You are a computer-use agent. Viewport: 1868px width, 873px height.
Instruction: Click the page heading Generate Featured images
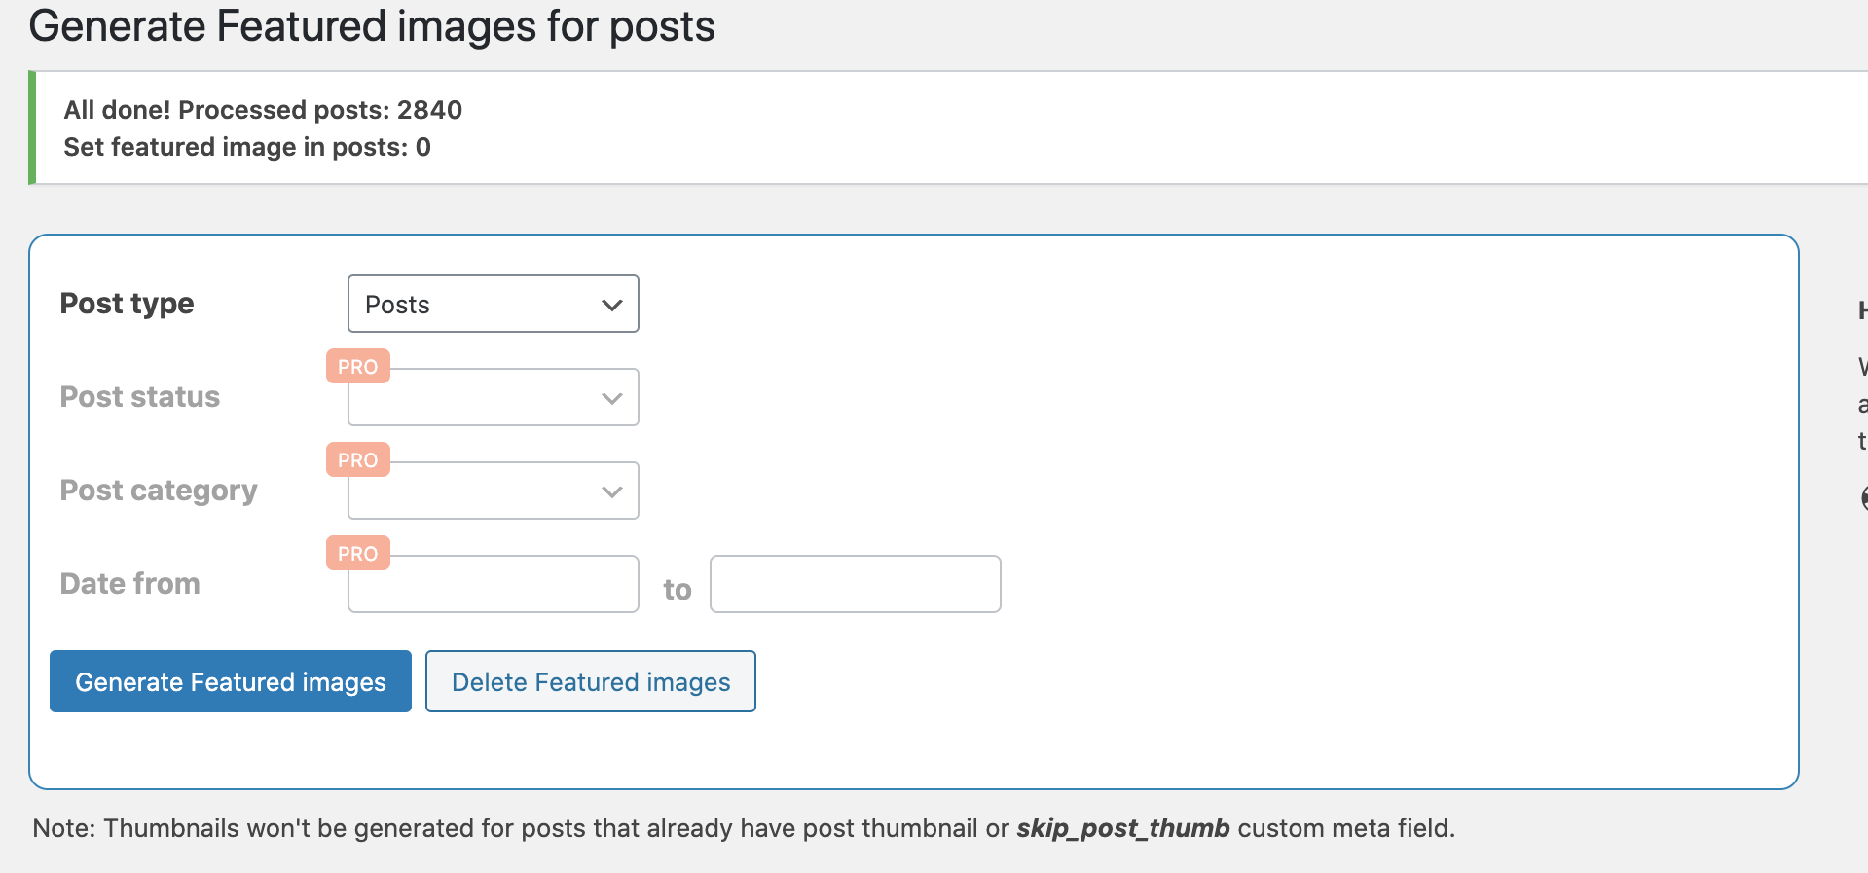372,26
